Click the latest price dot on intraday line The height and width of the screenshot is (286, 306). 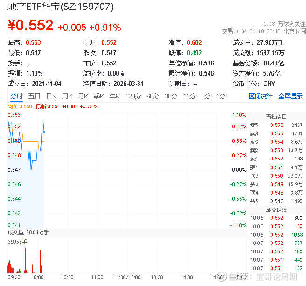coord(44,132)
